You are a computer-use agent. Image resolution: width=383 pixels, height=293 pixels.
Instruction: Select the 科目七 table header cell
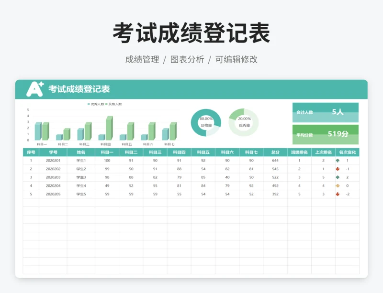(251, 152)
